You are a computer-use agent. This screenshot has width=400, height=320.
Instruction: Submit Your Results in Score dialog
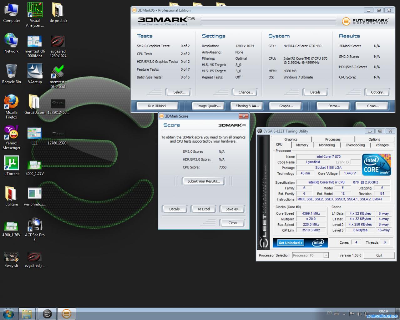(204, 181)
